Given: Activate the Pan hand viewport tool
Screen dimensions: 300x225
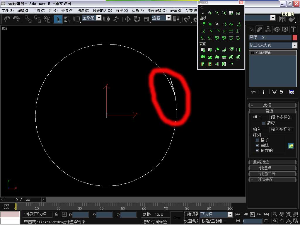Looking at the screenshot, I should click(x=282, y=221).
